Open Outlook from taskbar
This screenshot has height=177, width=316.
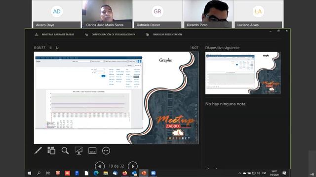(x=134, y=173)
